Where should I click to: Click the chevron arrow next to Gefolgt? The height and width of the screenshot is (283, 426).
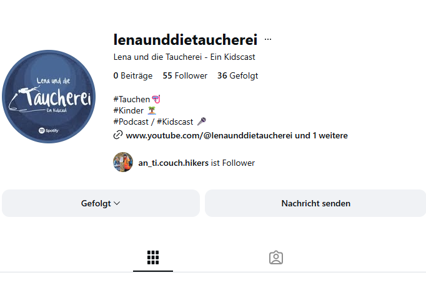[117, 203]
